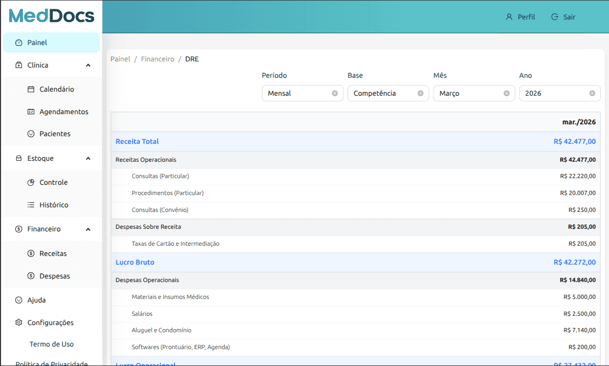Click the Financeiro breadcrumb link
609x366 pixels.
click(158, 59)
